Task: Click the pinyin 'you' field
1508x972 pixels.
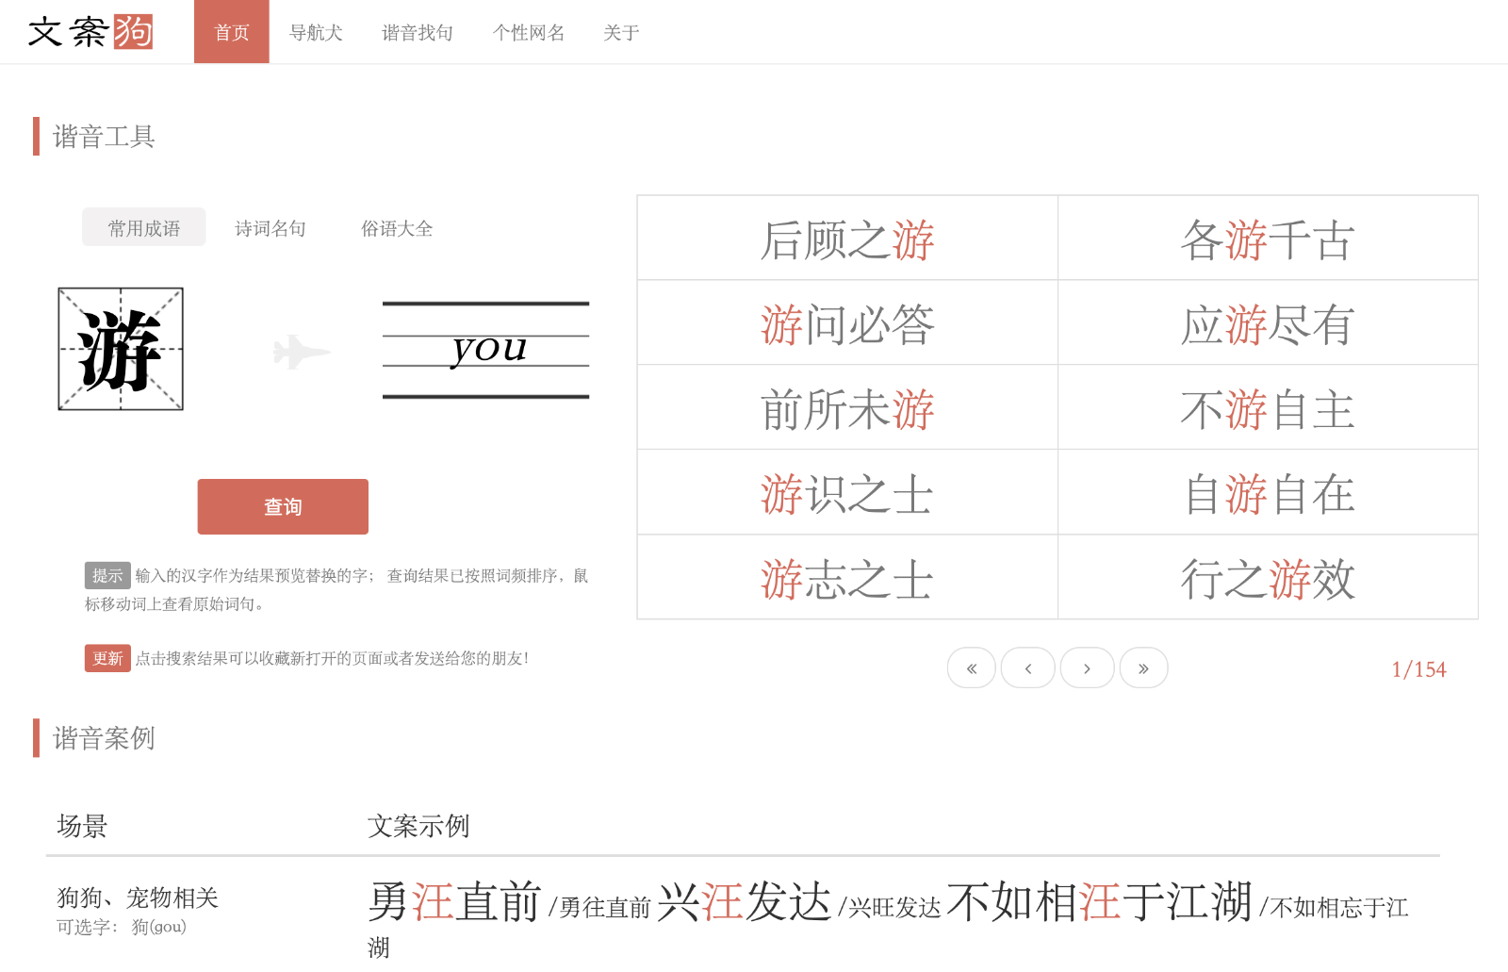Action: (x=485, y=350)
